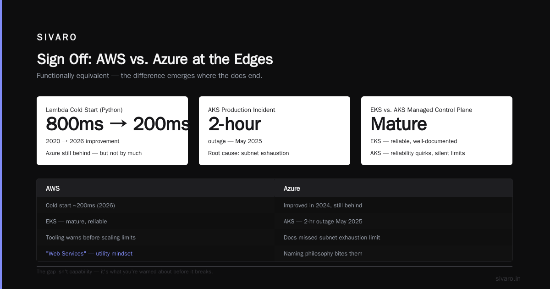Click 'EKS — reliable, well-documented' line
Screen dimensions: 550x289
coord(413,141)
